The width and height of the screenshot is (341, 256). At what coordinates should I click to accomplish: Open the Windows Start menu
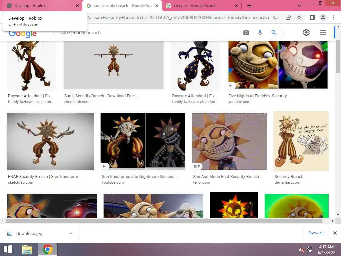click(x=8, y=249)
